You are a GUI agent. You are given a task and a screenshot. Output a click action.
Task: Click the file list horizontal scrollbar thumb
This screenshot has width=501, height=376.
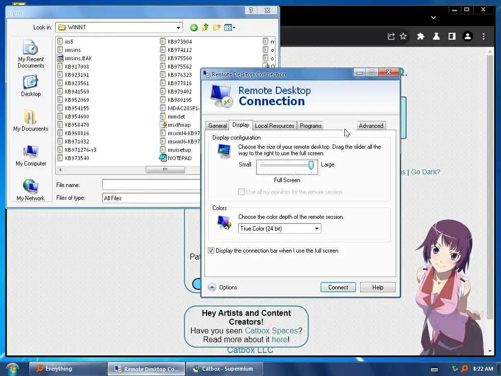pyautogui.click(x=165, y=169)
